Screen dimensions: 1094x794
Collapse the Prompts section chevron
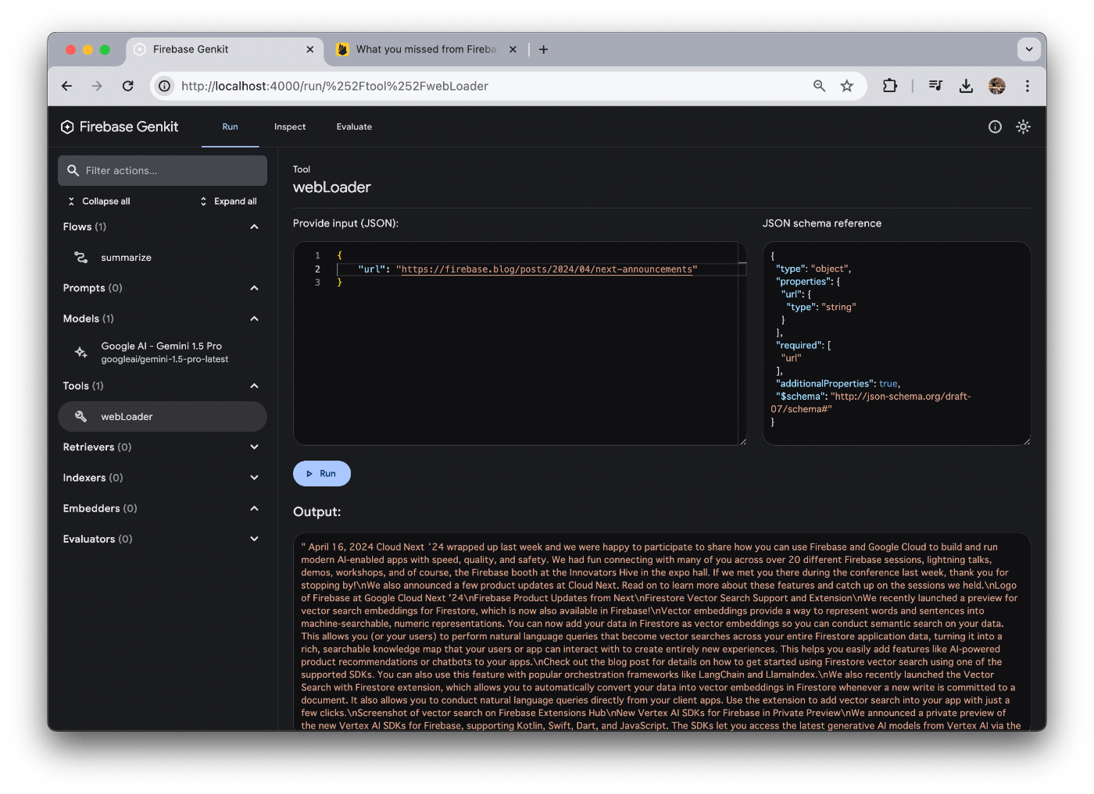[254, 288]
